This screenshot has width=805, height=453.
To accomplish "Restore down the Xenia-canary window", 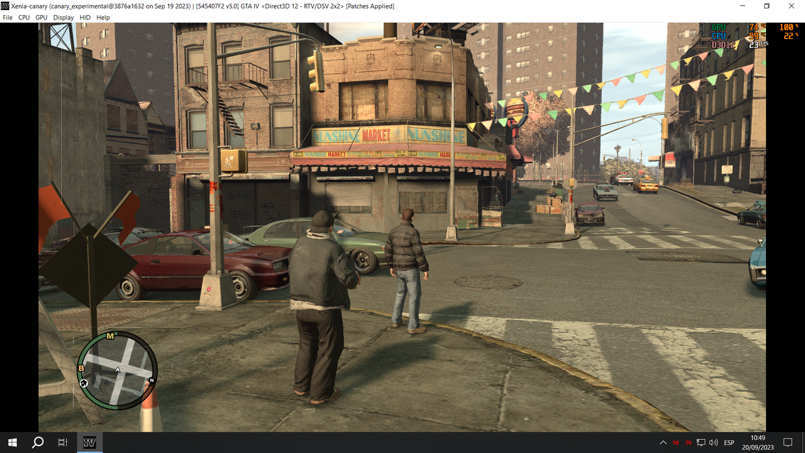I will point(767,6).
